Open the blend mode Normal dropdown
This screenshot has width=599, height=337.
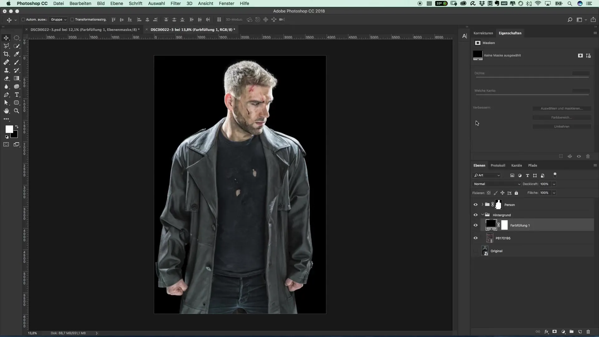click(x=497, y=184)
